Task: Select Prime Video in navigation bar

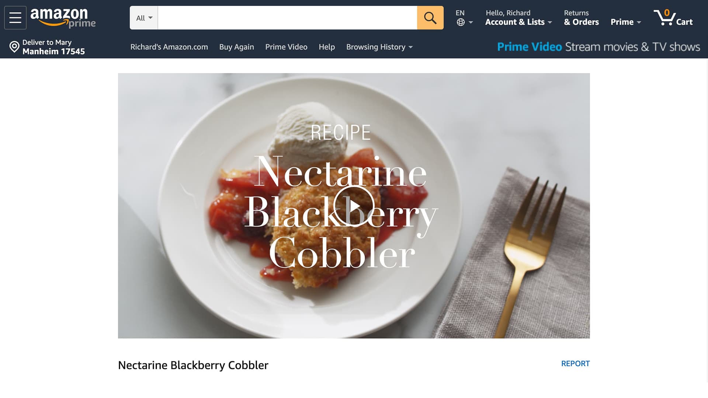Action: (286, 47)
